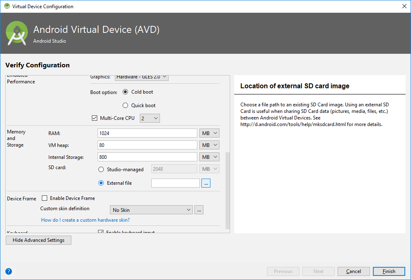Open custom skin browse ellipsis button

tap(199, 210)
